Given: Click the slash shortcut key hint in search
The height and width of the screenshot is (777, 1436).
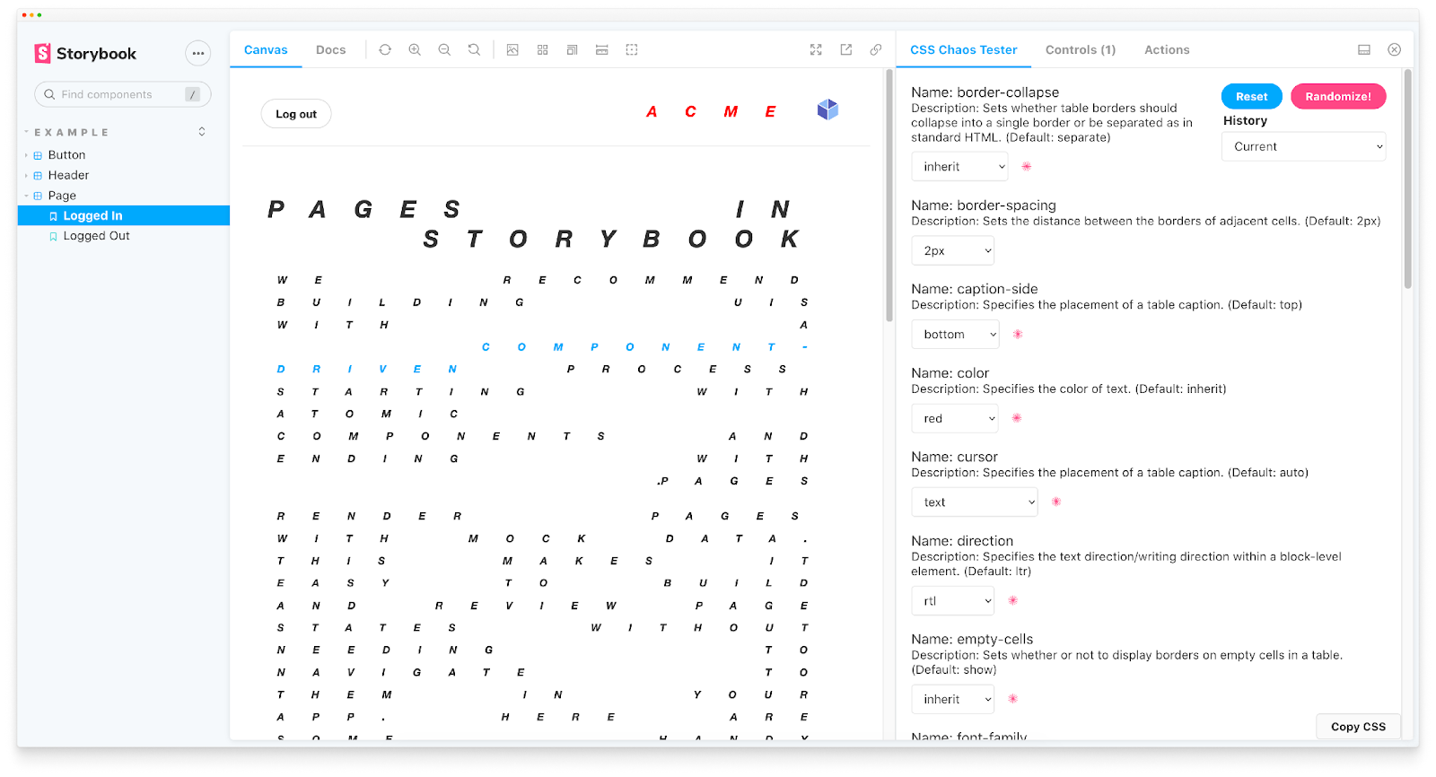Looking at the screenshot, I should [193, 94].
